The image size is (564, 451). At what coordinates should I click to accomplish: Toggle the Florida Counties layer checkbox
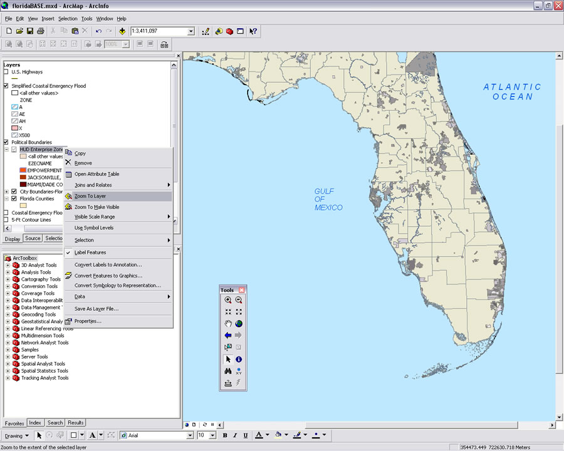[14, 199]
